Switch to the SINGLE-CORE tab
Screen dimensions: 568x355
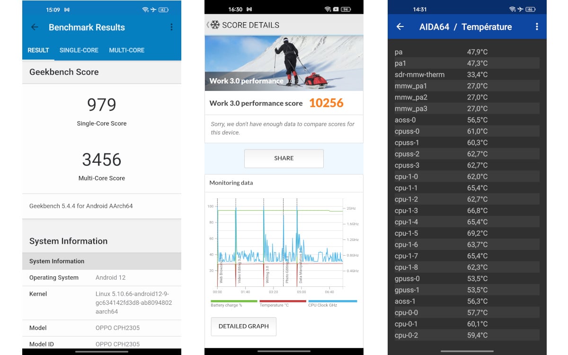(79, 50)
